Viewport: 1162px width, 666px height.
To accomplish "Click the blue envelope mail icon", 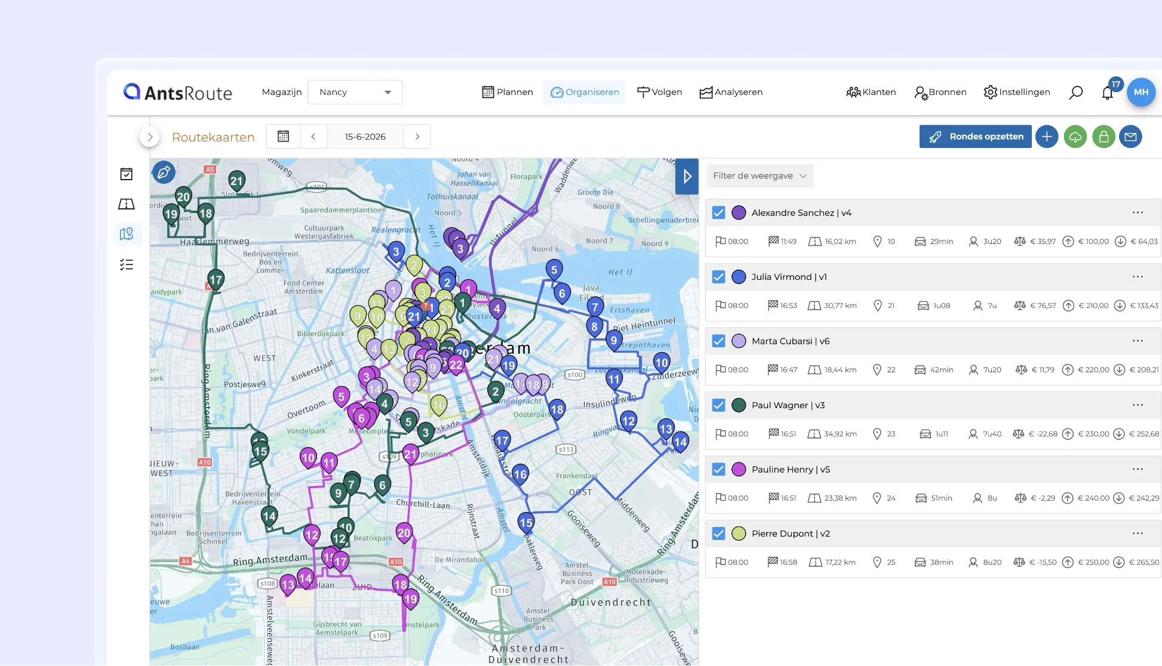I will pyautogui.click(x=1130, y=137).
